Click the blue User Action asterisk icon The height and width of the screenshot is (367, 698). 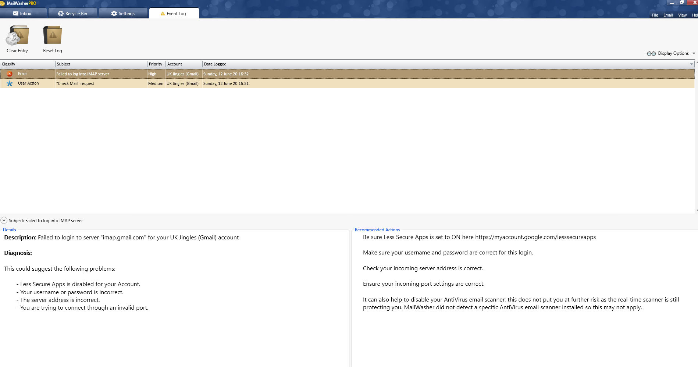pyautogui.click(x=10, y=83)
